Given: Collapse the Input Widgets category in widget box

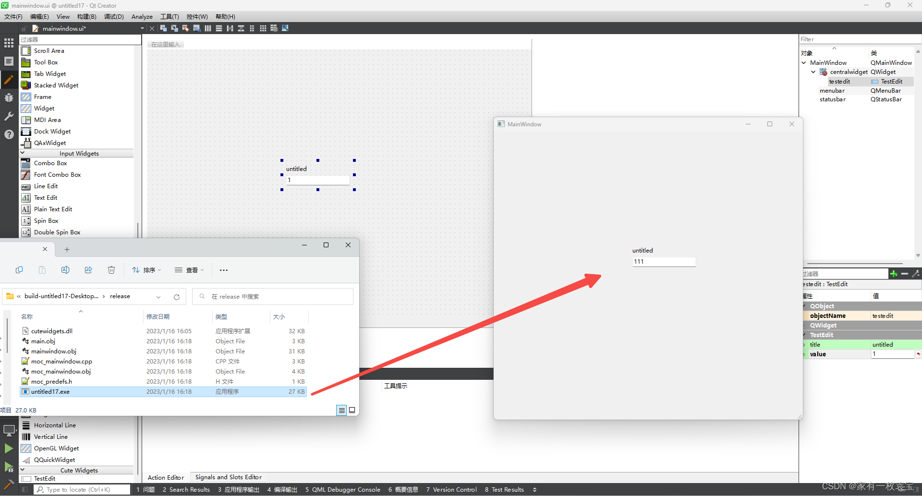Looking at the screenshot, I should pyautogui.click(x=23, y=153).
